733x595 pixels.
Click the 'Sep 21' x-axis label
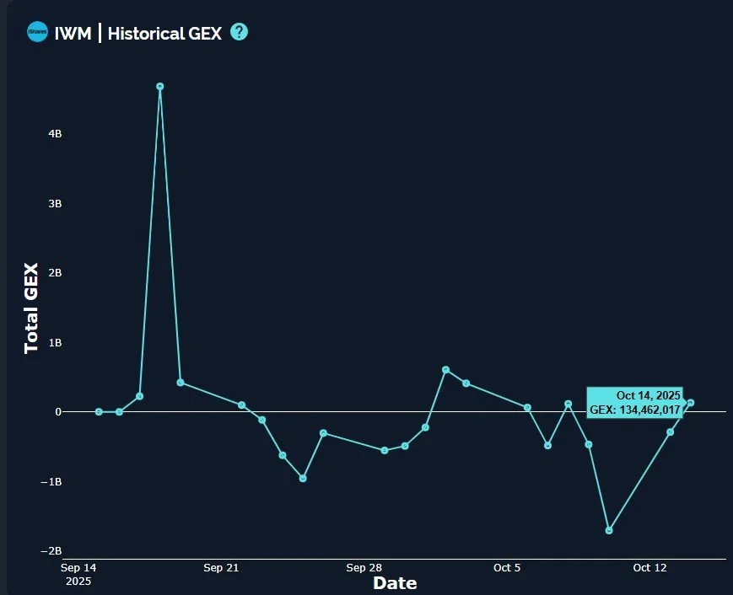[x=221, y=568]
